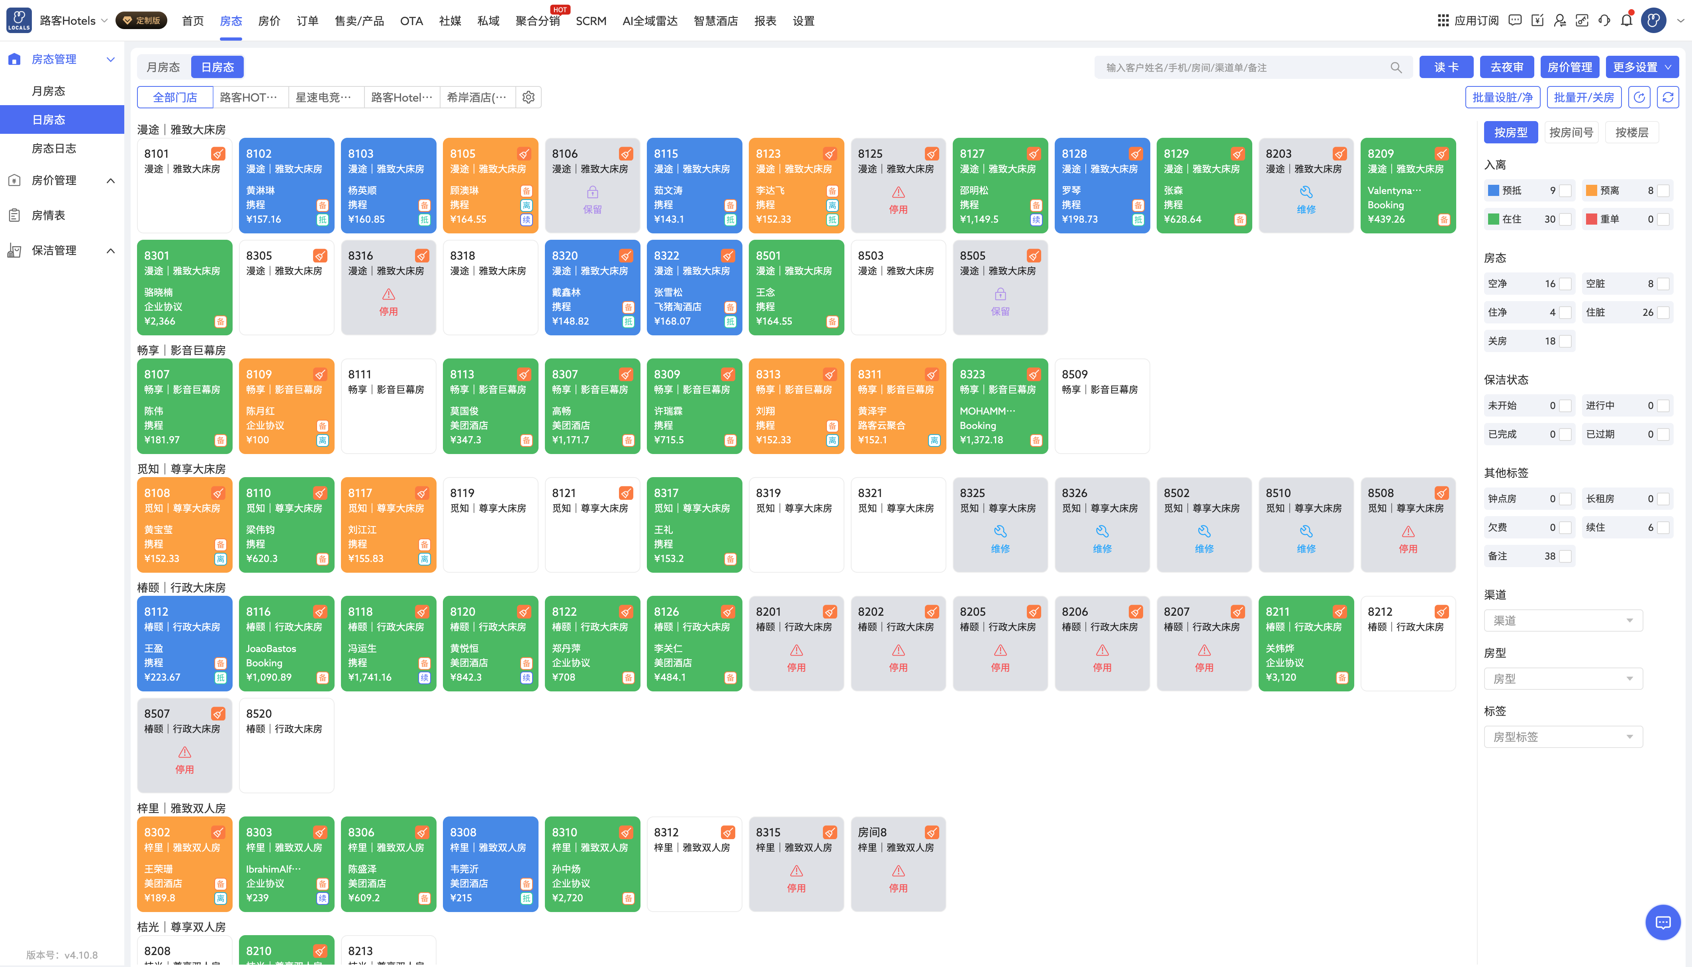
Task: Check the 预抵 filter checkbox
Action: tap(1565, 191)
